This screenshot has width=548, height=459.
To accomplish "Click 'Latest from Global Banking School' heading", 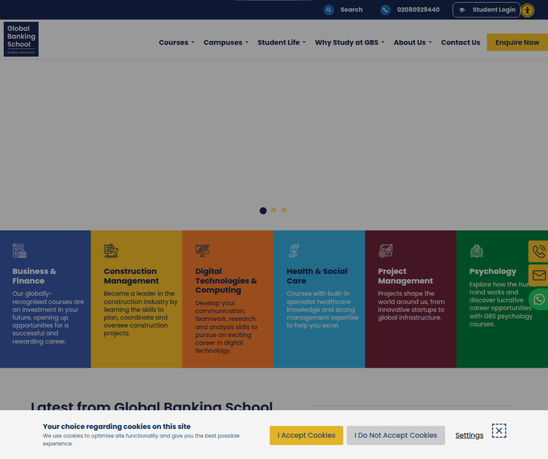I will (x=152, y=406).
